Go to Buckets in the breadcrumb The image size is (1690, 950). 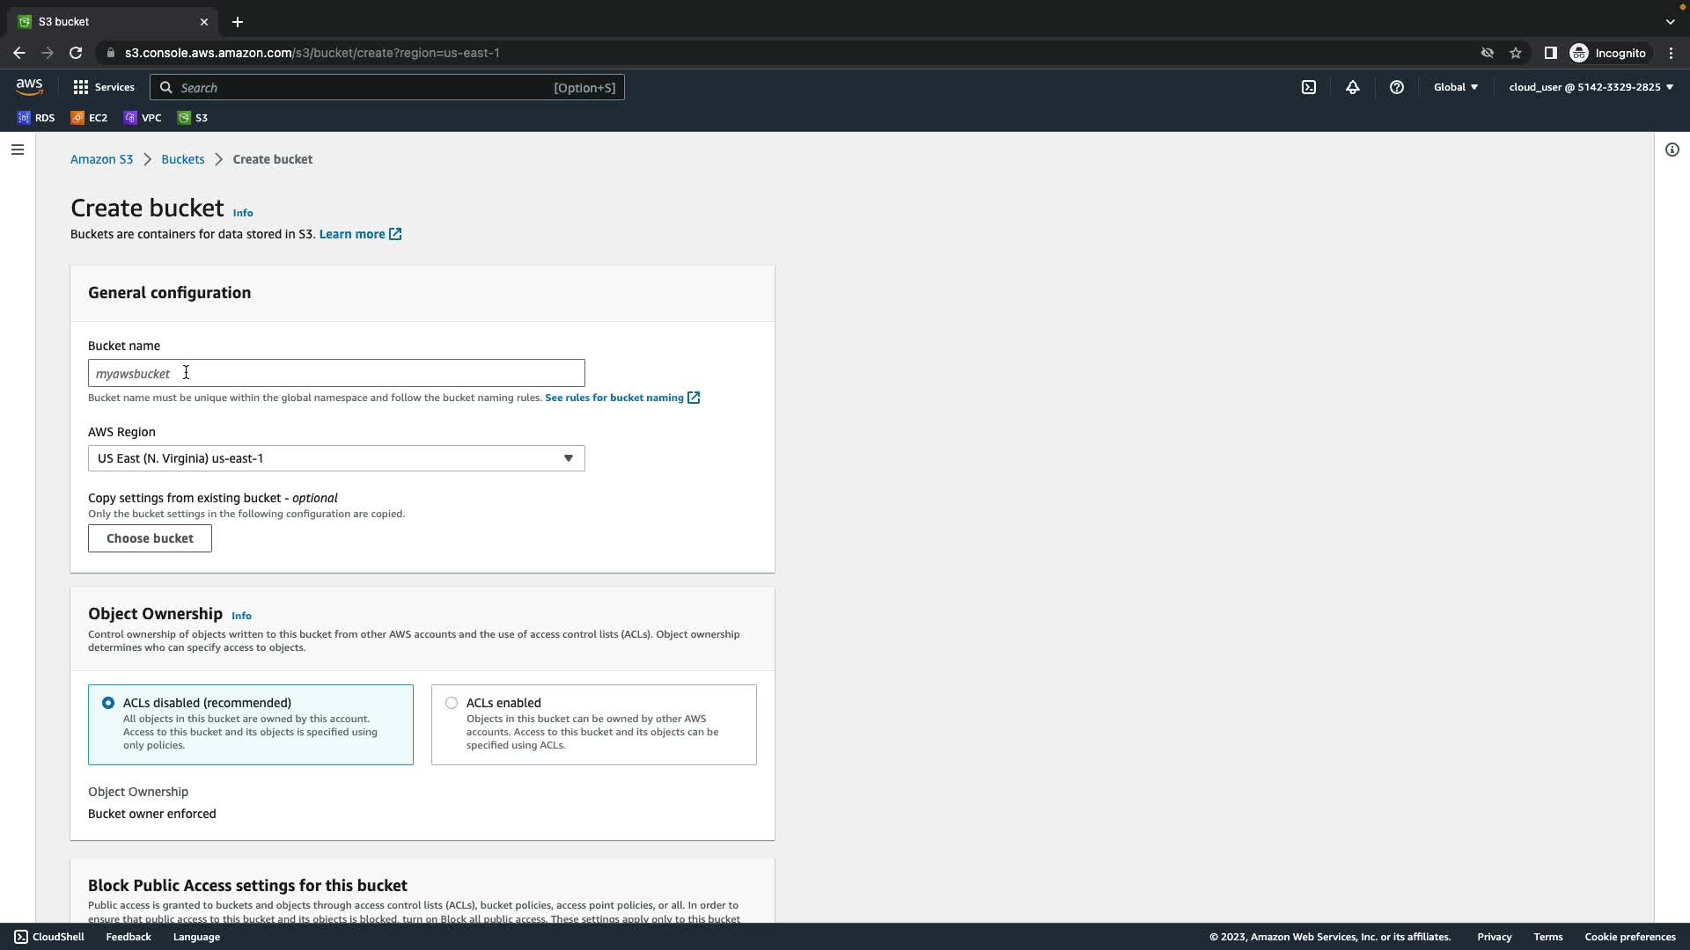pyautogui.click(x=182, y=159)
